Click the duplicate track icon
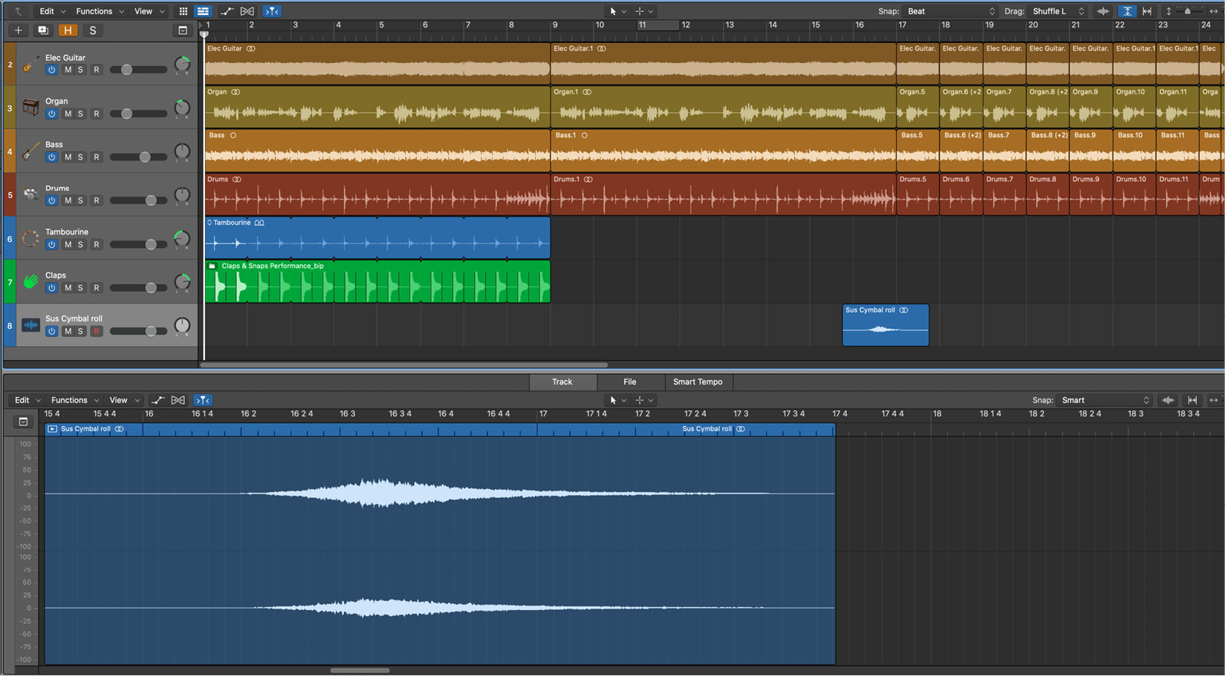The image size is (1225, 676). coord(42,30)
